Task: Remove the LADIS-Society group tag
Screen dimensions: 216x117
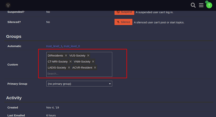Action: tap(69, 68)
